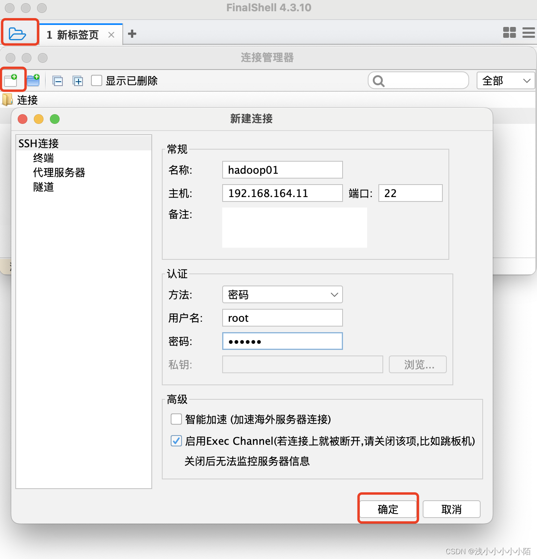Select 隧道 settings item
Viewport: 537px width, 559px height.
click(x=43, y=187)
